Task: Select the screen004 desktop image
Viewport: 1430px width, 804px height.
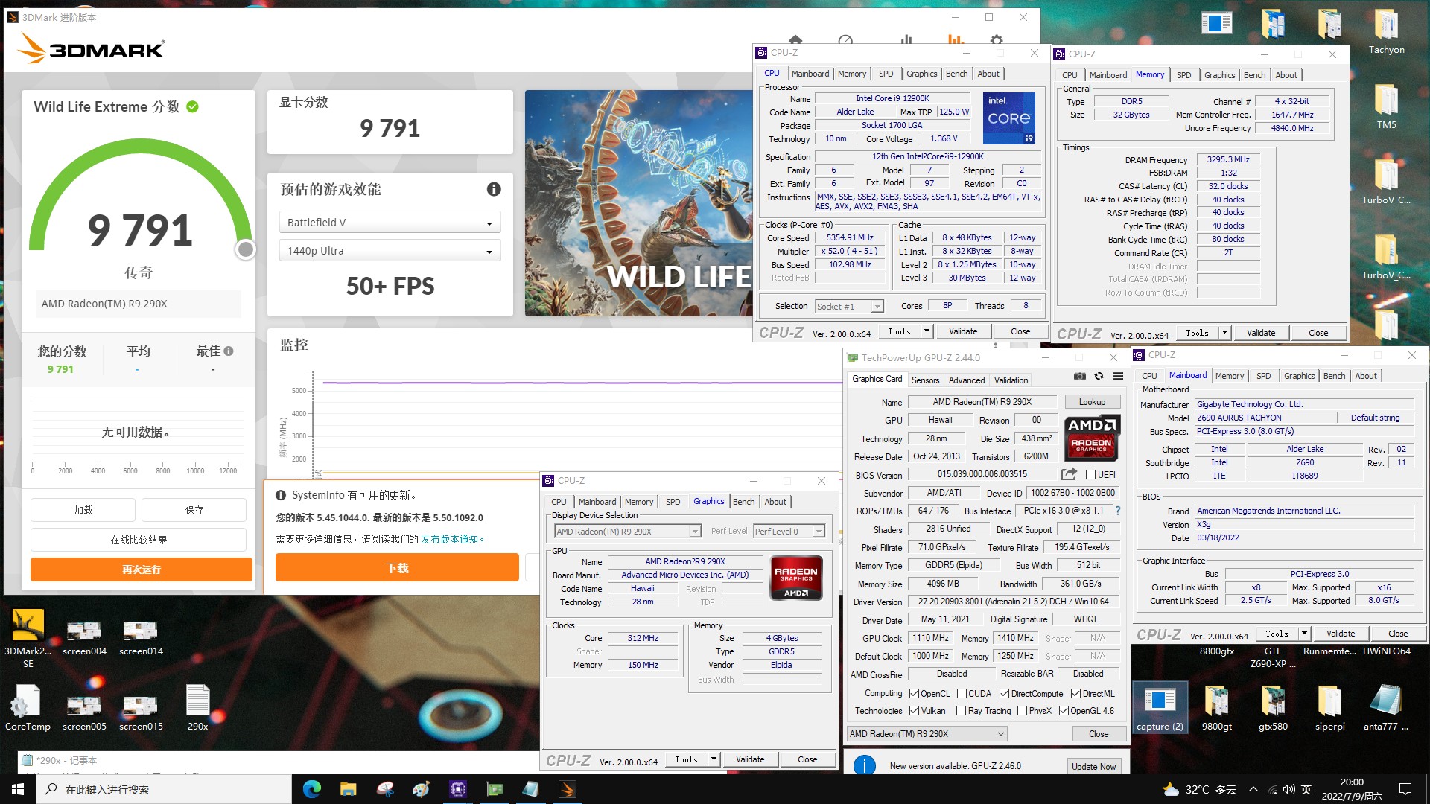Action: [x=84, y=639]
